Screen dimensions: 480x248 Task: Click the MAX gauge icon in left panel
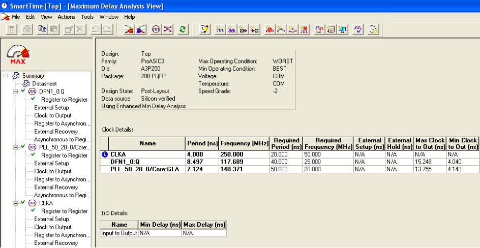click(18, 54)
